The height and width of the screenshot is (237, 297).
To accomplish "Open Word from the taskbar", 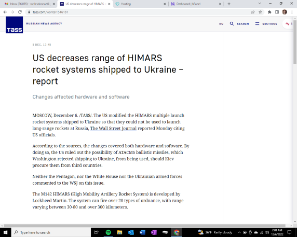I will [x=142, y=232].
